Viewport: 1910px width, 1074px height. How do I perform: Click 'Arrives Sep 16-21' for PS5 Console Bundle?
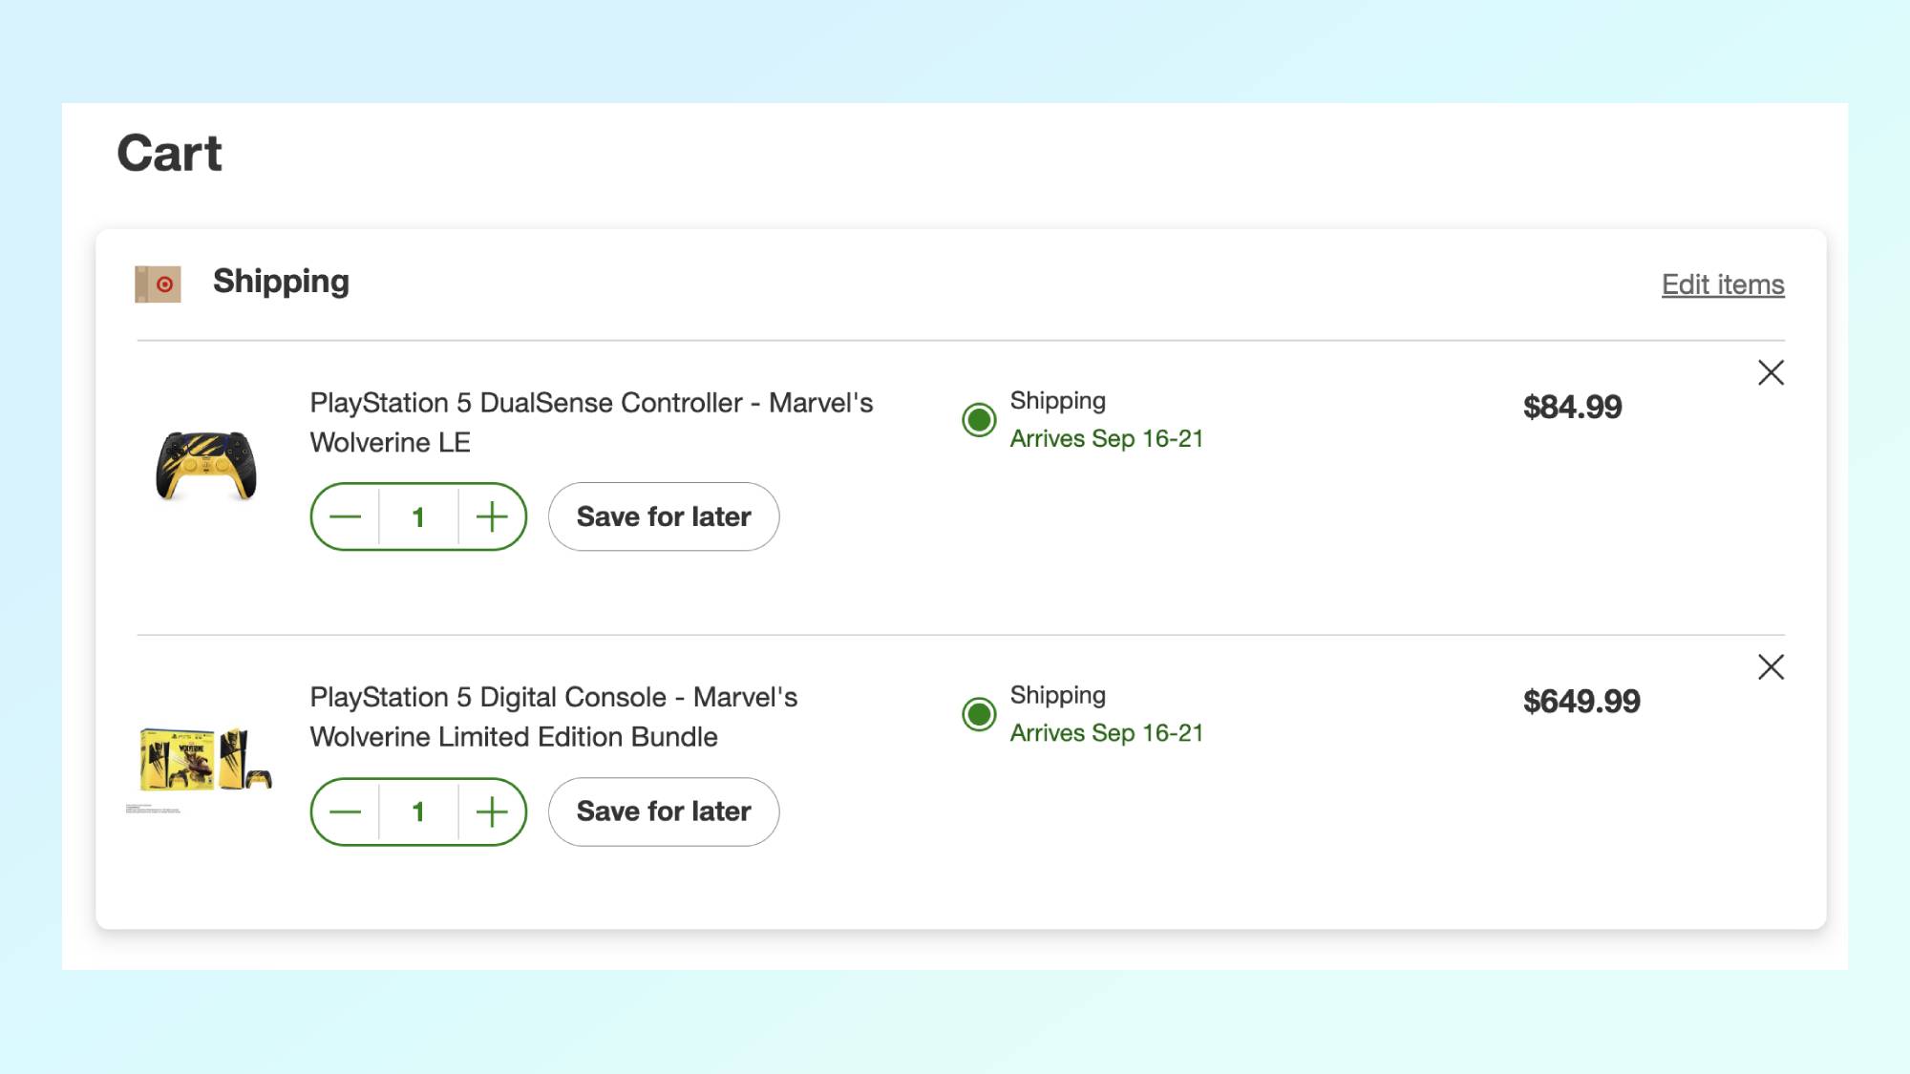click(x=1107, y=732)
